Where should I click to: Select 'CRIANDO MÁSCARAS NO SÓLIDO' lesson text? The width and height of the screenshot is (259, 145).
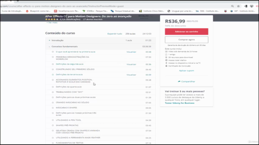72,102
